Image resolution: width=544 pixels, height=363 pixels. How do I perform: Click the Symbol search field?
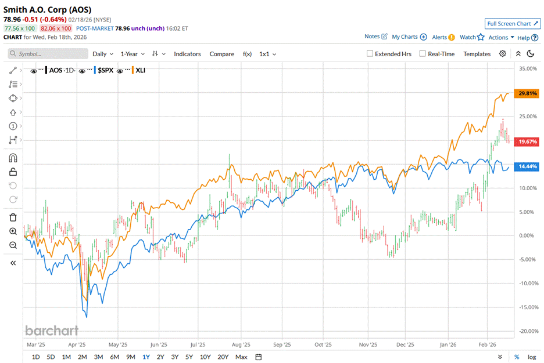click(48, 54)
